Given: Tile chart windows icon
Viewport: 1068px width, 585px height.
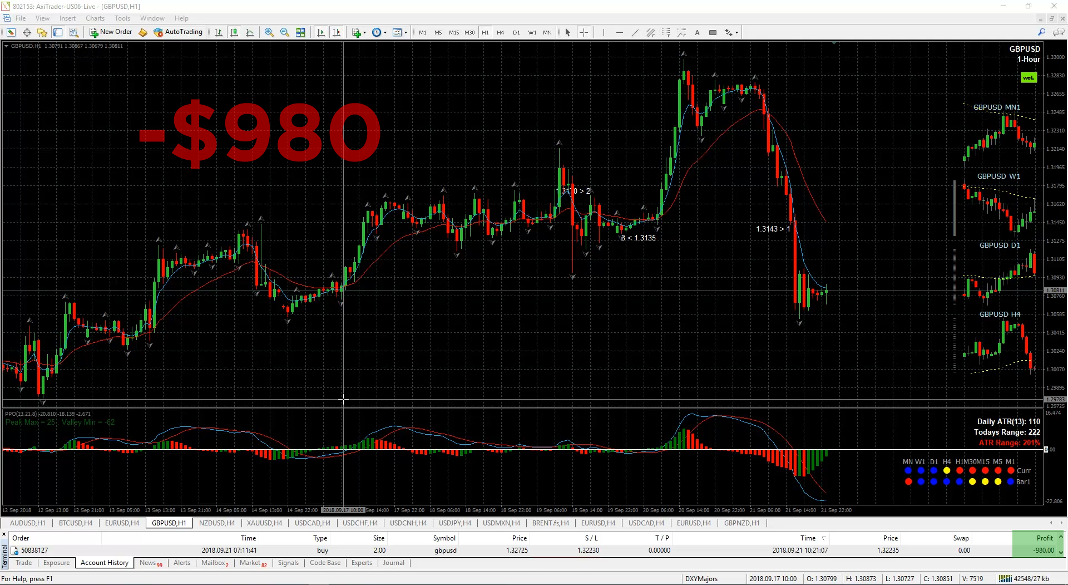Looking at the screenshot, I should tap(300, 32).
